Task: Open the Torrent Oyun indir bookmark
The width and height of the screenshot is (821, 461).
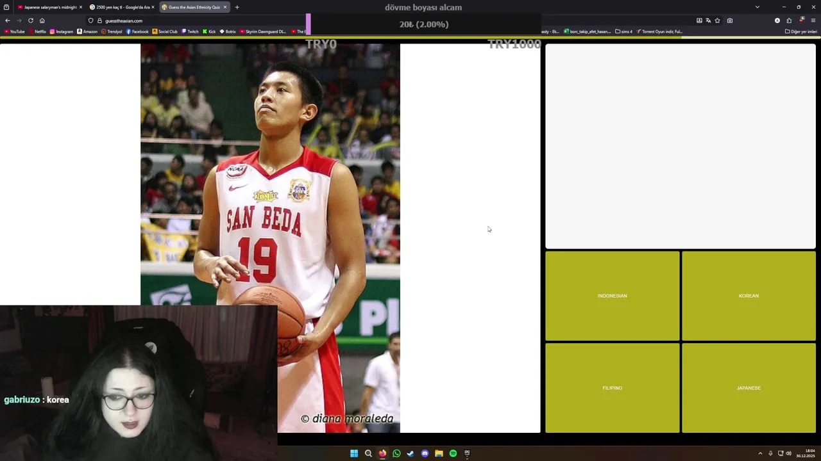Action: [660, 31]
